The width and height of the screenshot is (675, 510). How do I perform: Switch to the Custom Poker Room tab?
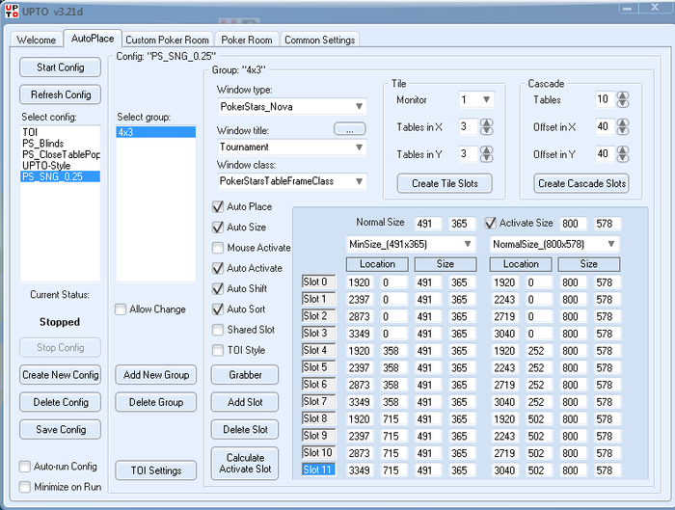point(167,40)
